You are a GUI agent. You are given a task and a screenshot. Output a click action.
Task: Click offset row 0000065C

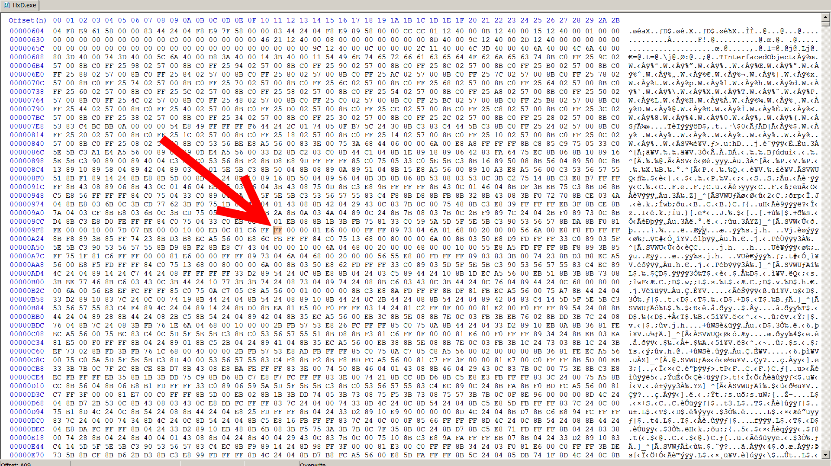point(27,48)
